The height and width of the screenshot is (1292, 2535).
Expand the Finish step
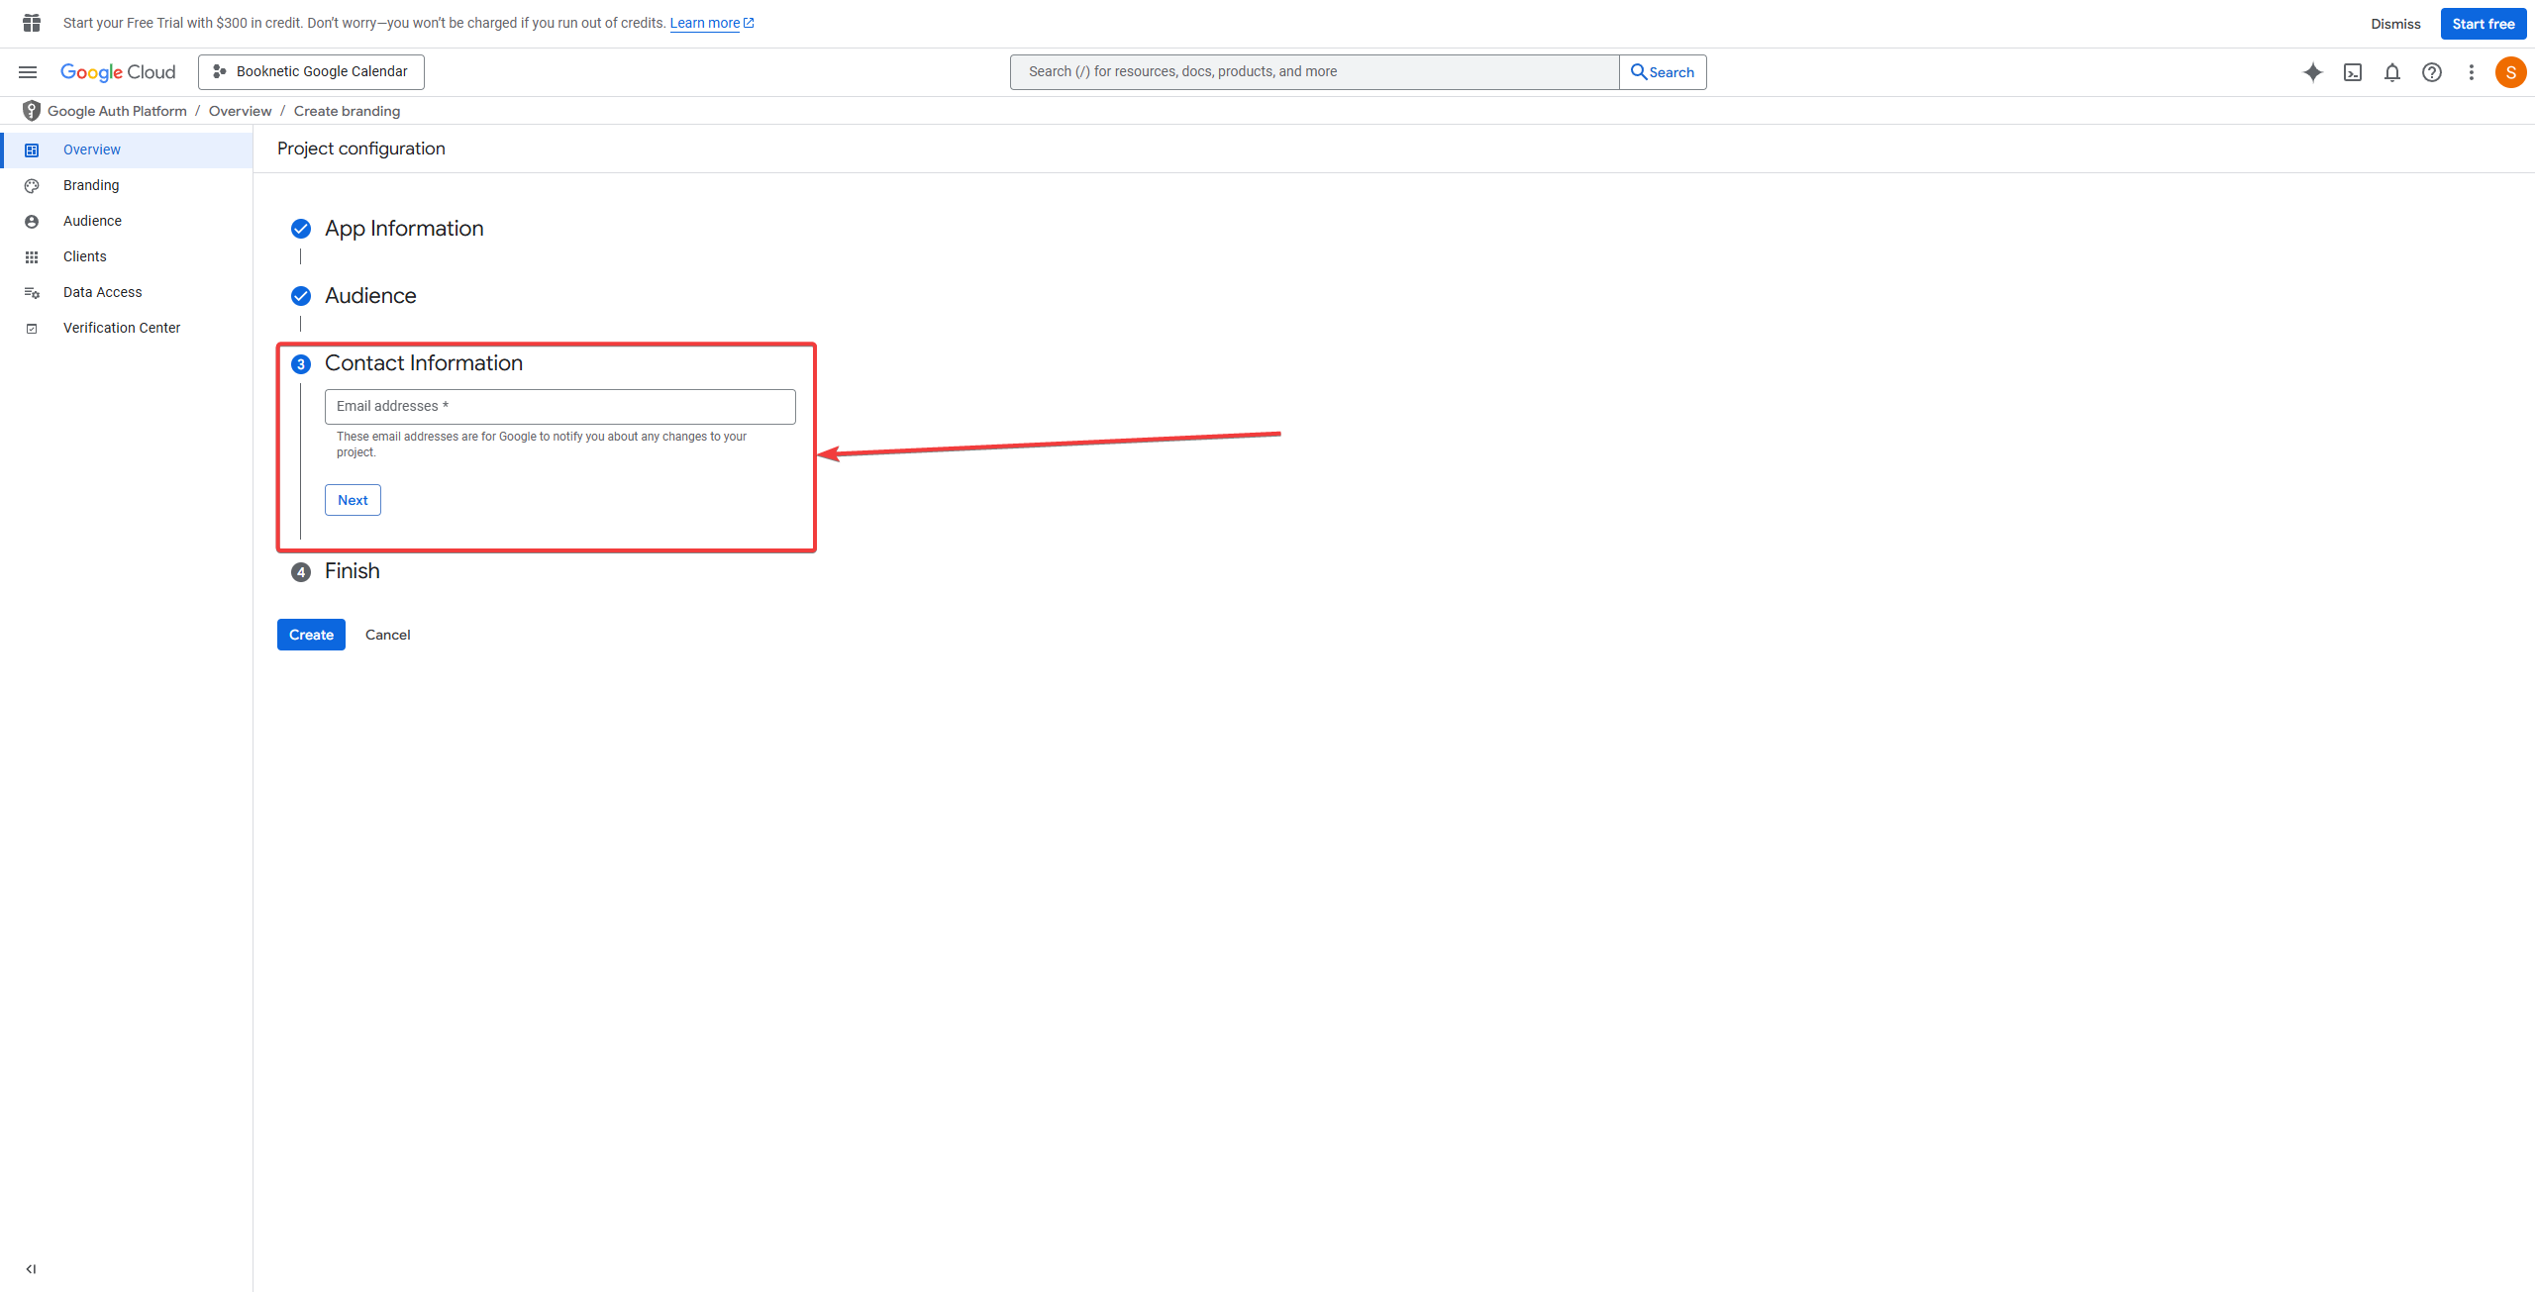pyautogui.click(x=353, y=571)
